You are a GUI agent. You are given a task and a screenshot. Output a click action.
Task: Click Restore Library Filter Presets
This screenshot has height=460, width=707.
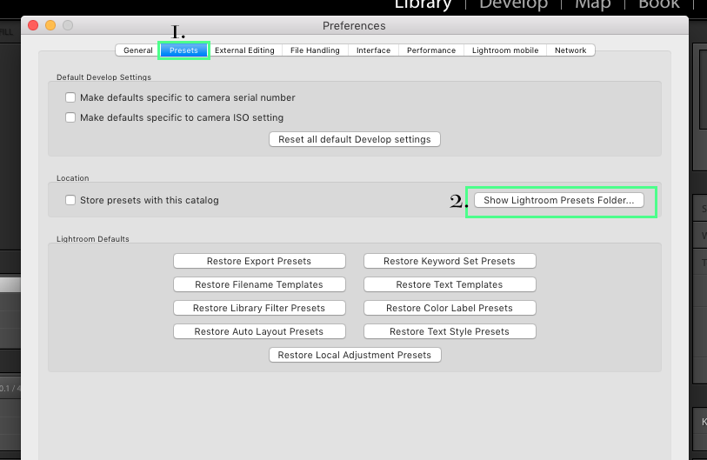[259, 308]
